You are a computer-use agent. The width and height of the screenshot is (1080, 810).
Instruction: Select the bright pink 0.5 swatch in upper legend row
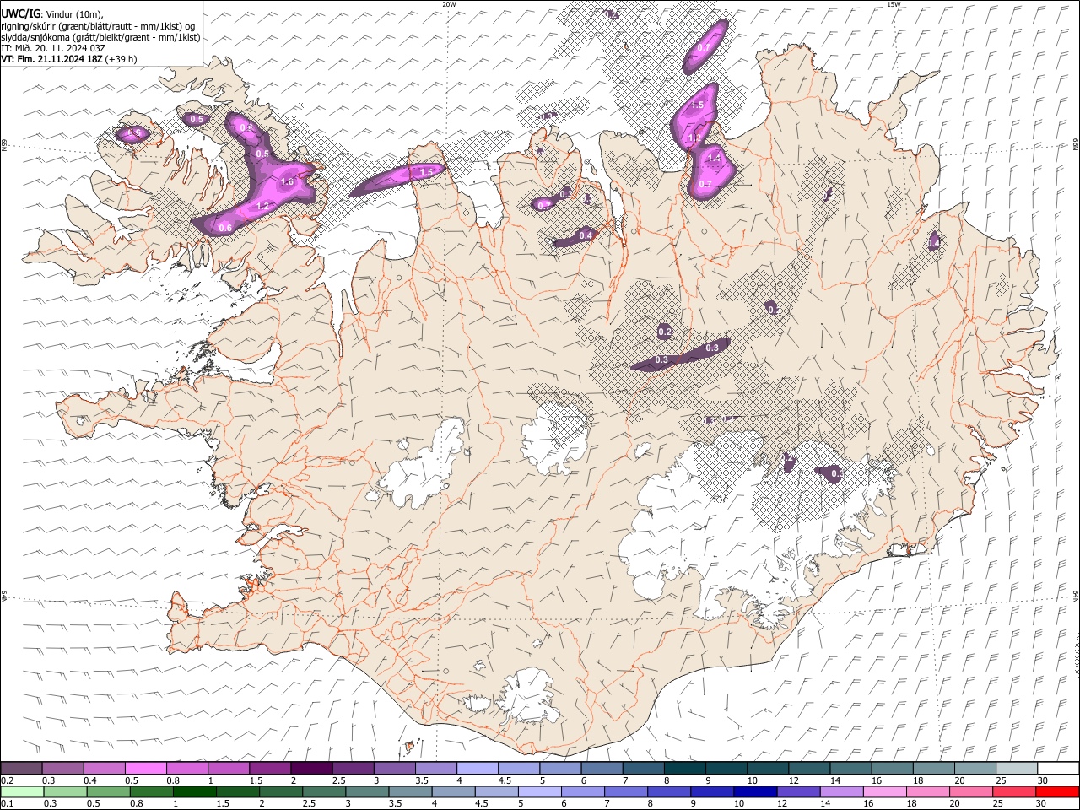(146, 768)
